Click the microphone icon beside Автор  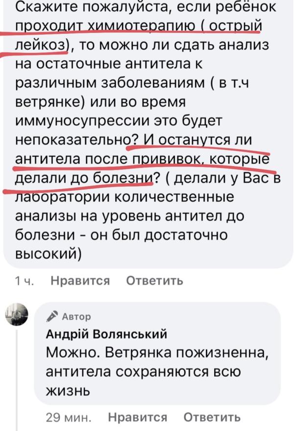click(52, 316)
